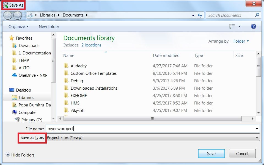The width and height of the screenshot is (264, 165).
Task: Click the OneDrive cloud icon
Action: pyautogui.click(x=15, y=75)
